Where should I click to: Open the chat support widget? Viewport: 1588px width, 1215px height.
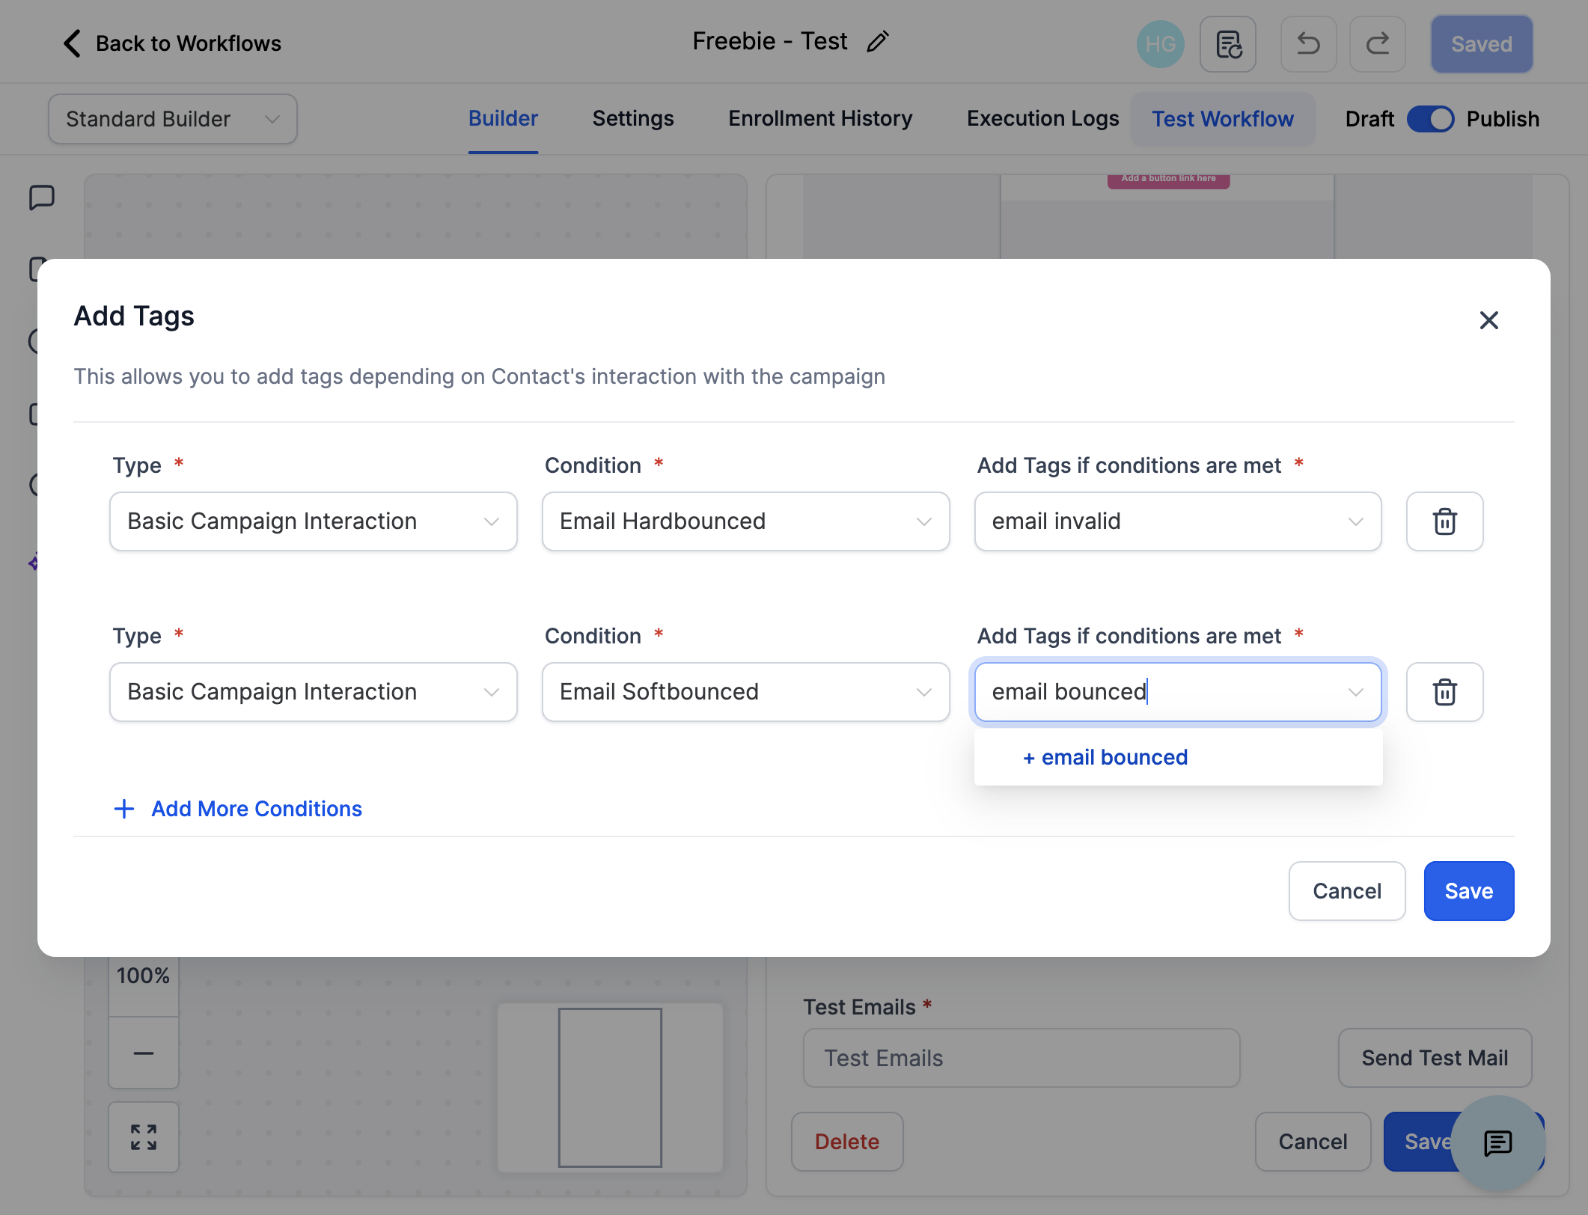pos(1497,1142)
